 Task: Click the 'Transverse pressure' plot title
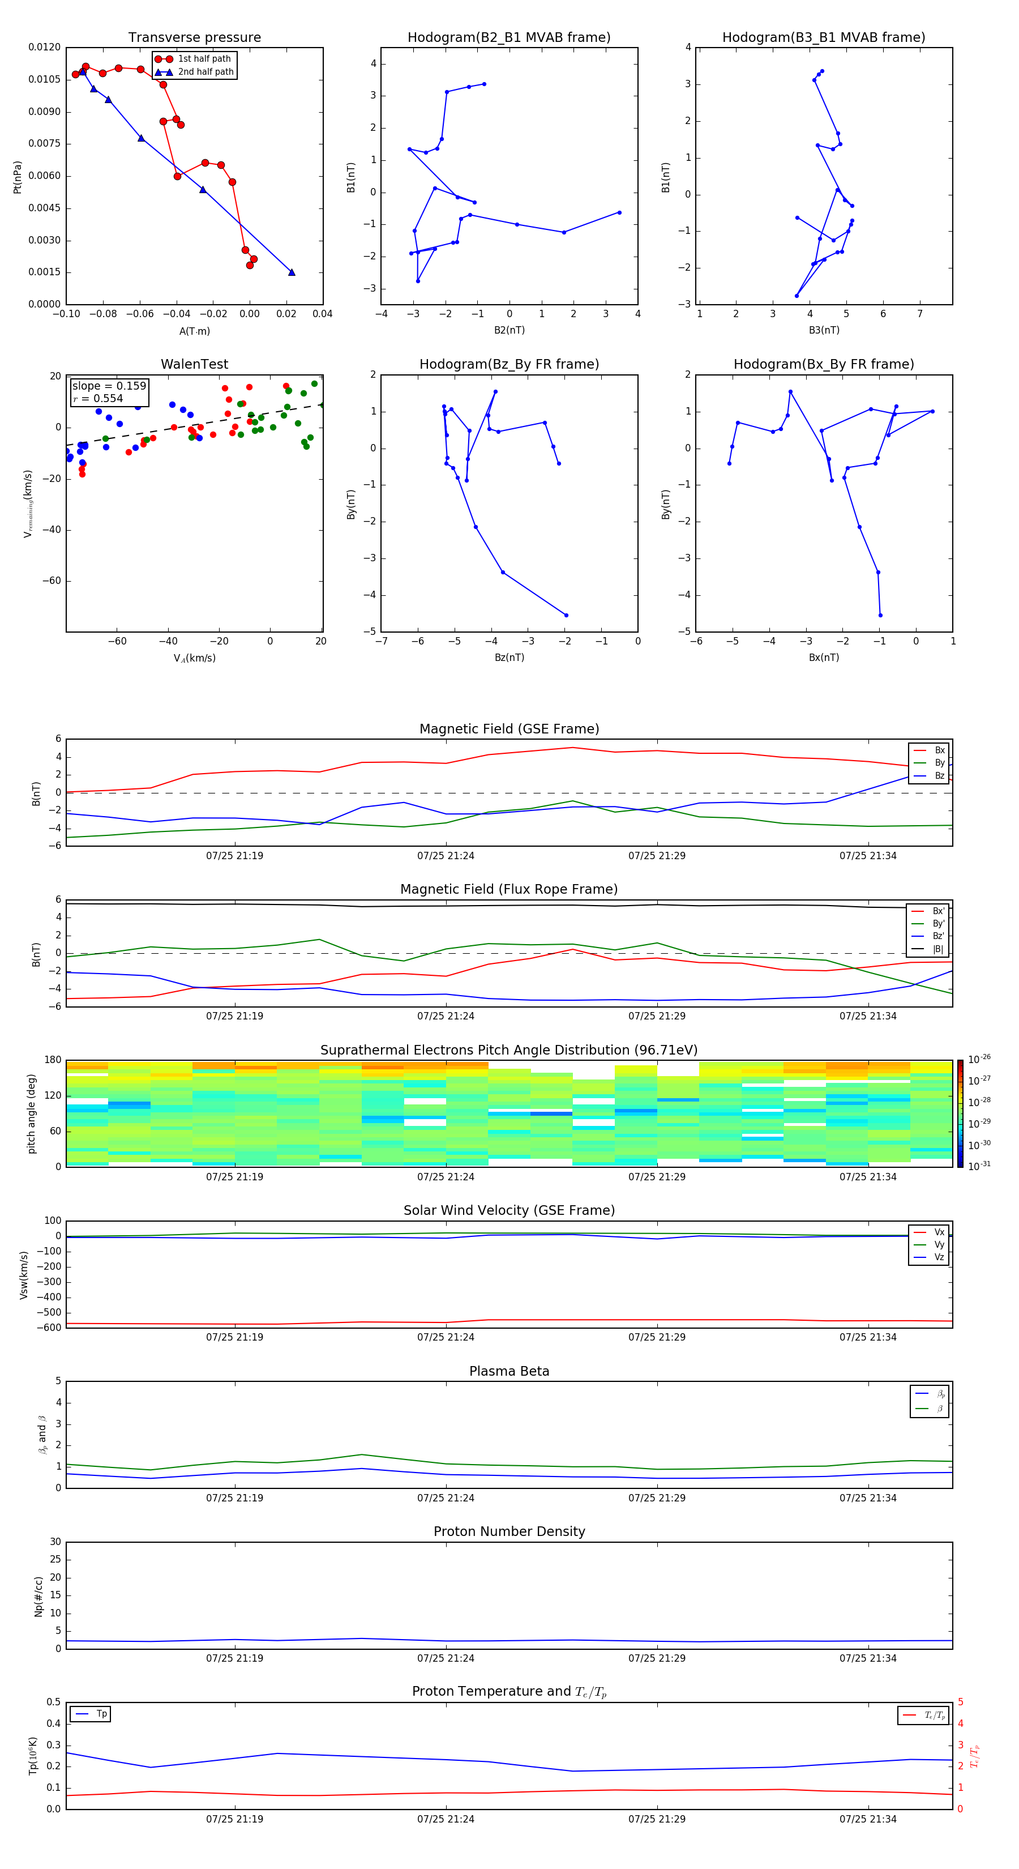click(x=194, y=38)
